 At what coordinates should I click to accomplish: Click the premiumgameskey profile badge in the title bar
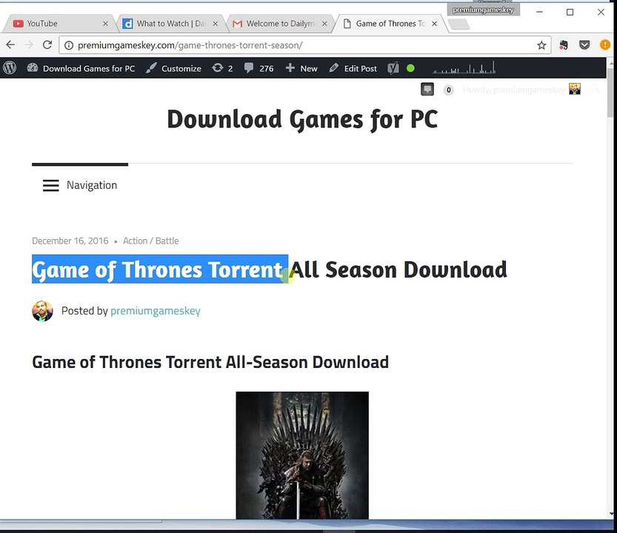tap(483, 10)
